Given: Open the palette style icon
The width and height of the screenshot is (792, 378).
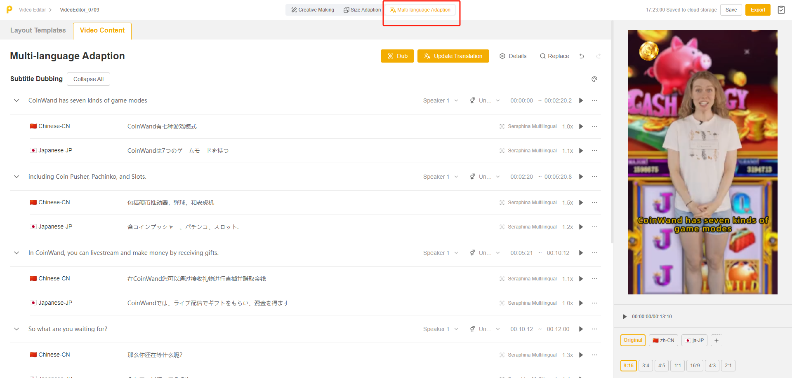Looking at the screenshot, I should click(594, 79).
